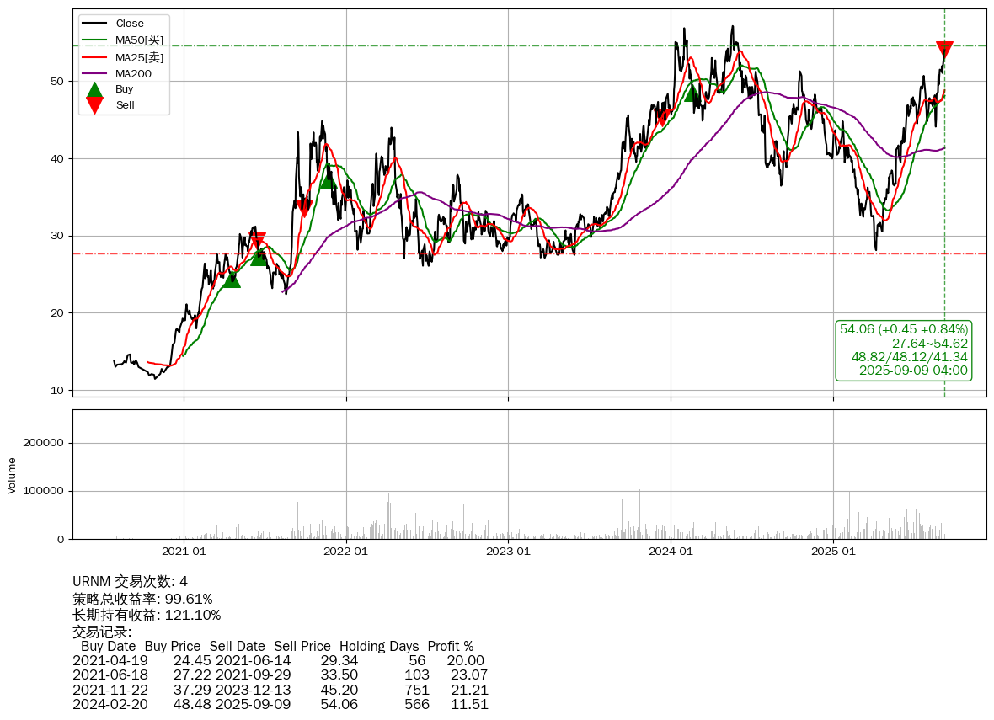Click the Sell marker at the chart's far right
994x720 pixels.
944,50
